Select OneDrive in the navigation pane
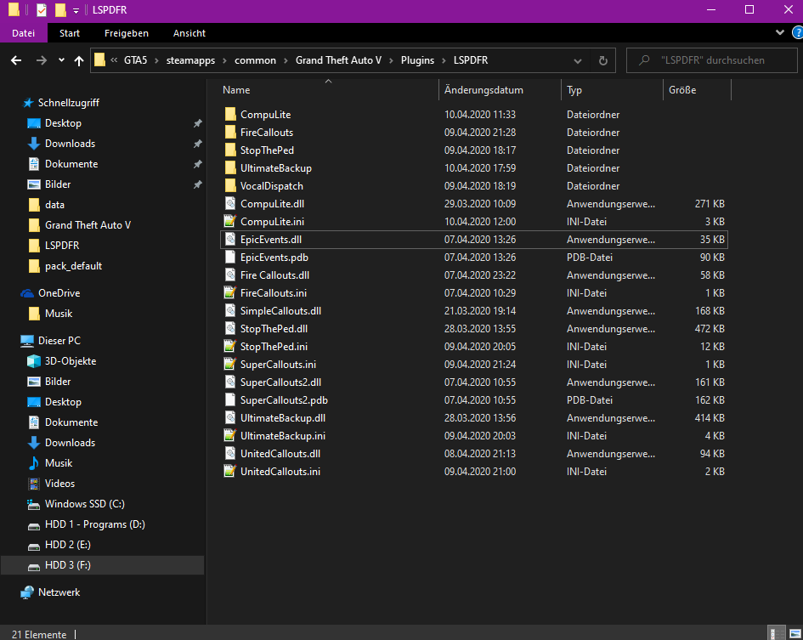The height and width of the screenshot is (640, 803). (59, 293)
